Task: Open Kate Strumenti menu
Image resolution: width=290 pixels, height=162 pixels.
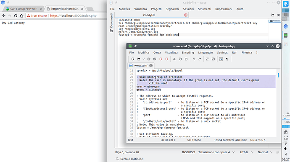Action: coord(204,9)
